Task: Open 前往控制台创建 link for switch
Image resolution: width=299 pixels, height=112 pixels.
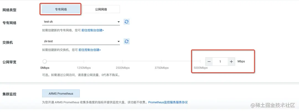Action: tap(90, 50)
